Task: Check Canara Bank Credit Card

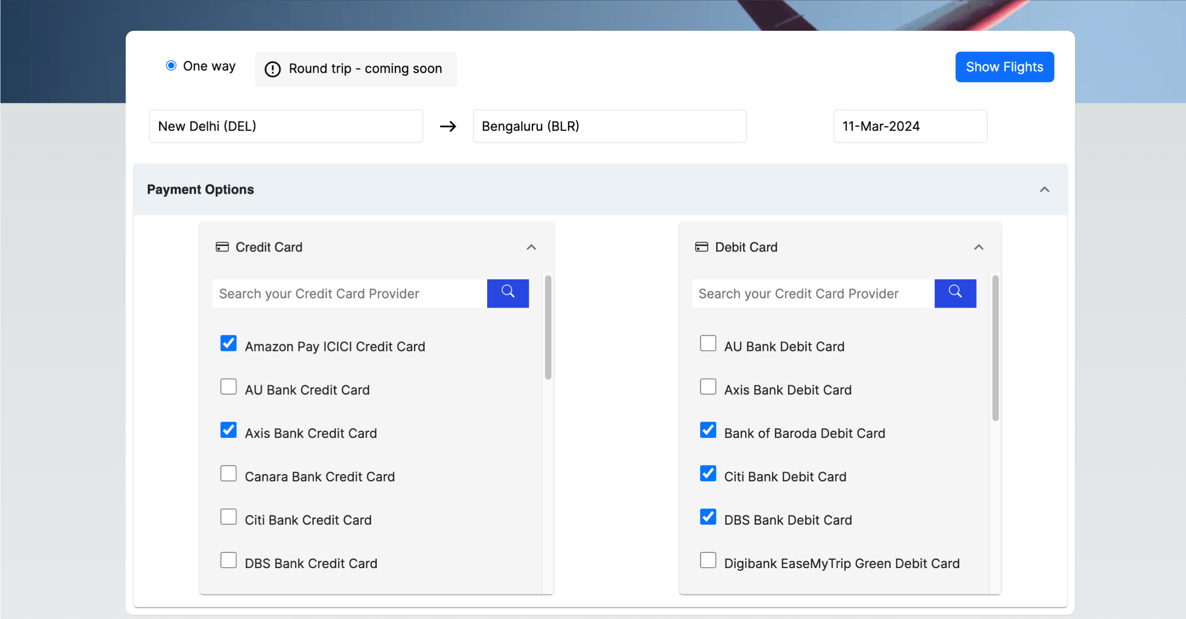Action: [228, 473]
